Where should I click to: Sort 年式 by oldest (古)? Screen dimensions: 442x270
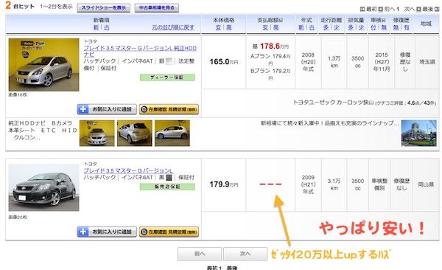tap(312, 27)
